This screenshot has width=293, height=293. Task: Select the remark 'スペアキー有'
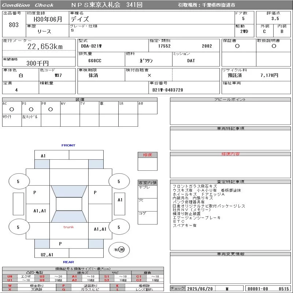(x=185, y=226)
